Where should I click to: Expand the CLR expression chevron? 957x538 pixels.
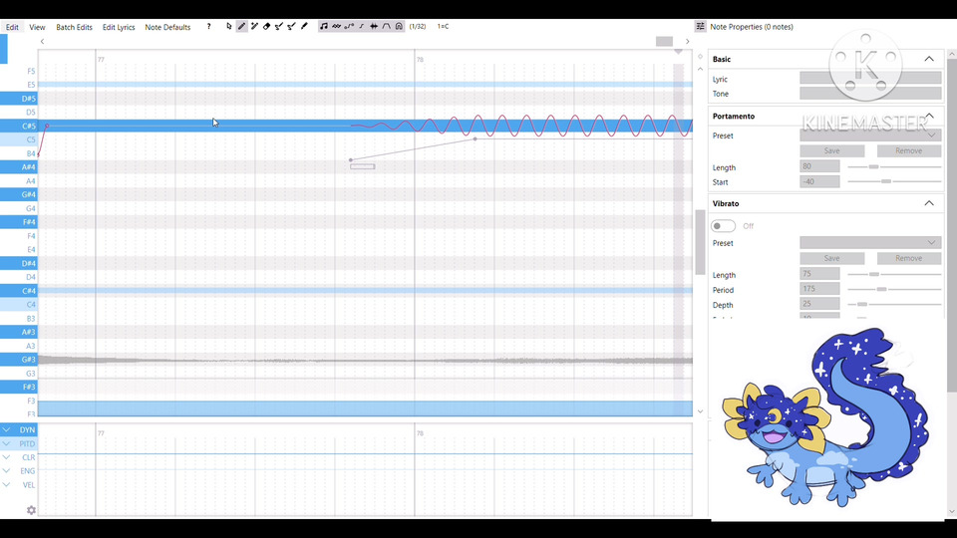pos(6,457)
